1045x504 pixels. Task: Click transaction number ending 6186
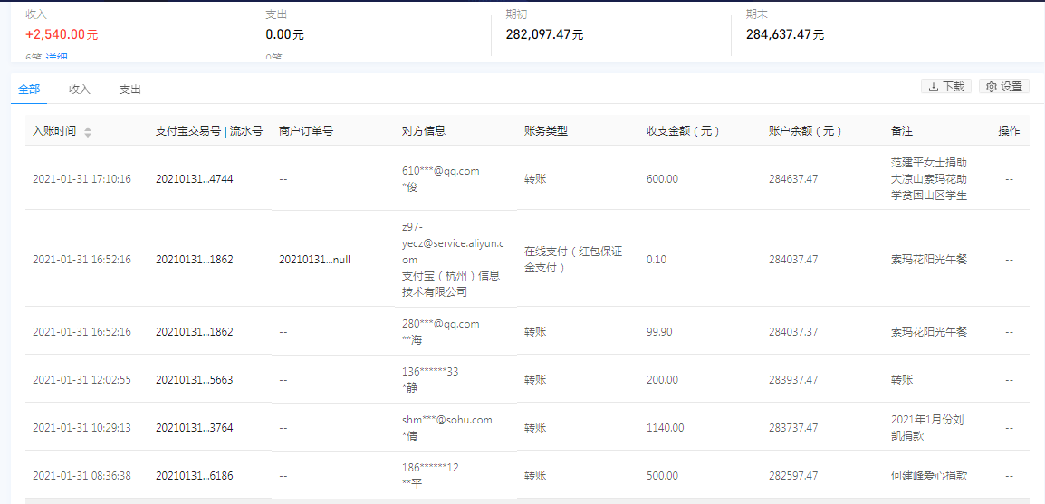[x=194, y=476]
